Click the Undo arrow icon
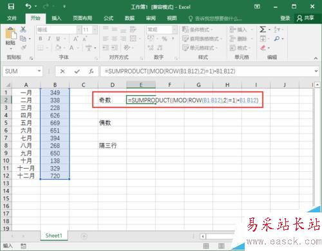Image resolution: width=322 pixels, height=251 pixels. pyautogui.click(x=28, y=6)
